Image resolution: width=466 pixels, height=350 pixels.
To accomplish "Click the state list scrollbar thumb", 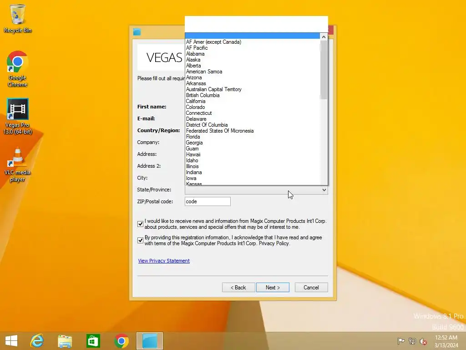I will click(324, 70).
